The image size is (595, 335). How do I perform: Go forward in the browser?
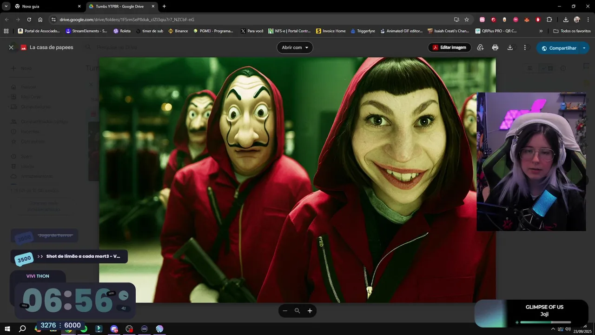coord(18,20)
